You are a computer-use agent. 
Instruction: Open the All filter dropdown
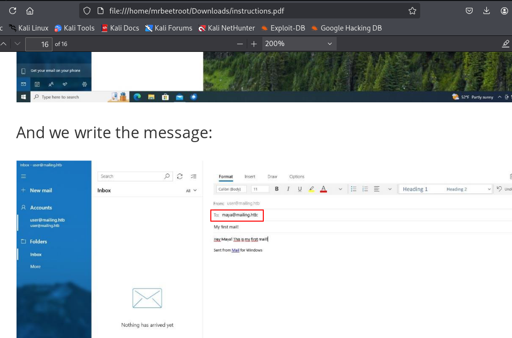point(191,191)
